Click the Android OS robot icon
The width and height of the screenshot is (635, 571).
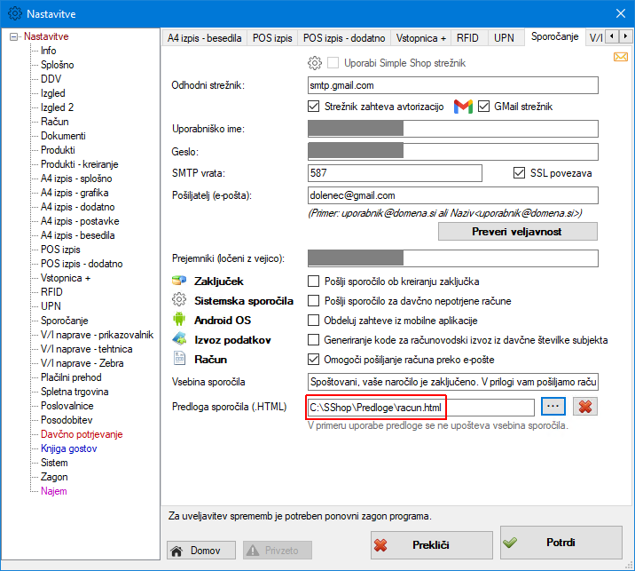[x=178, y=321]
